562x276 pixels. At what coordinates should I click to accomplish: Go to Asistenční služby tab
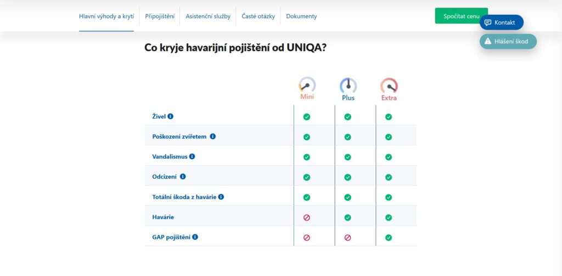coord(208,16)
